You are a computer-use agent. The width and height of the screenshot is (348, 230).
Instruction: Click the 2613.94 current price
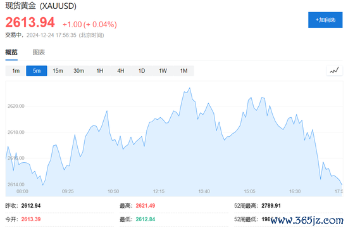click(x=30, y=22)
